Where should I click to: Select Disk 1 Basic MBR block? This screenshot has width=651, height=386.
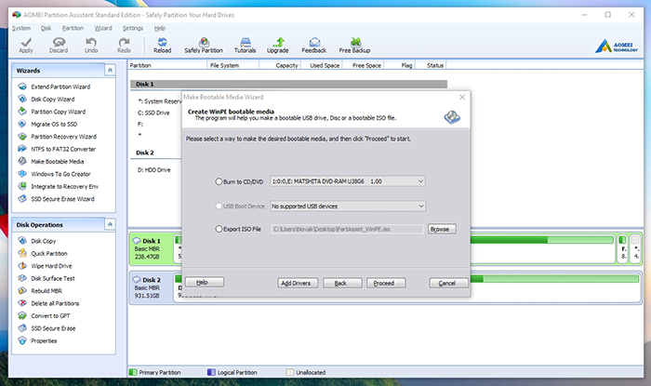[152, 248]
